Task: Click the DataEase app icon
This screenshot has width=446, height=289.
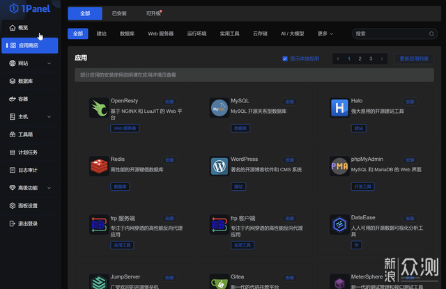Action: [x=339, y=224]
